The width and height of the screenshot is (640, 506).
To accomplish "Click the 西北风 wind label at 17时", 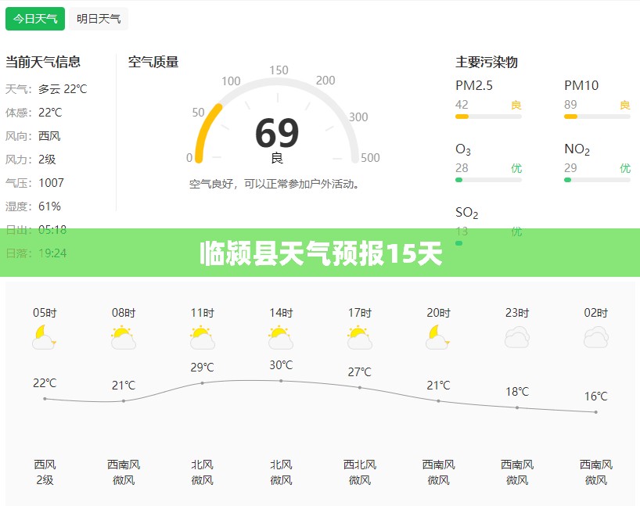I will coord(360,465).
